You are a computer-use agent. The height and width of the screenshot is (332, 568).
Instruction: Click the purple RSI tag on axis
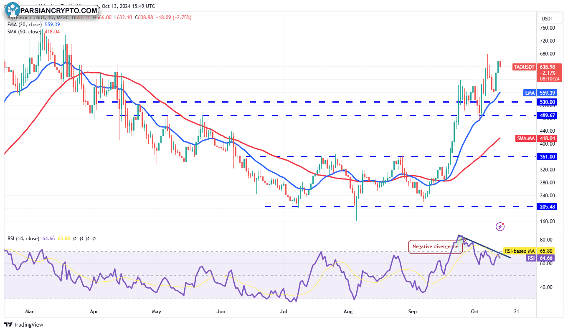coord(531,258)
